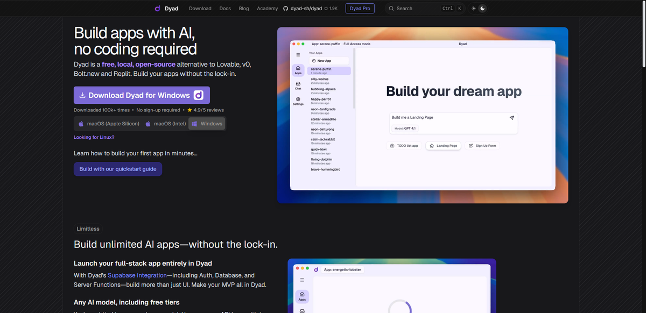
Task: Switch to dark theme with moon icon
Action: click(483, 9)
